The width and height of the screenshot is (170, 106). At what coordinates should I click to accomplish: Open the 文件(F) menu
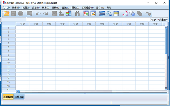point(6,8)
